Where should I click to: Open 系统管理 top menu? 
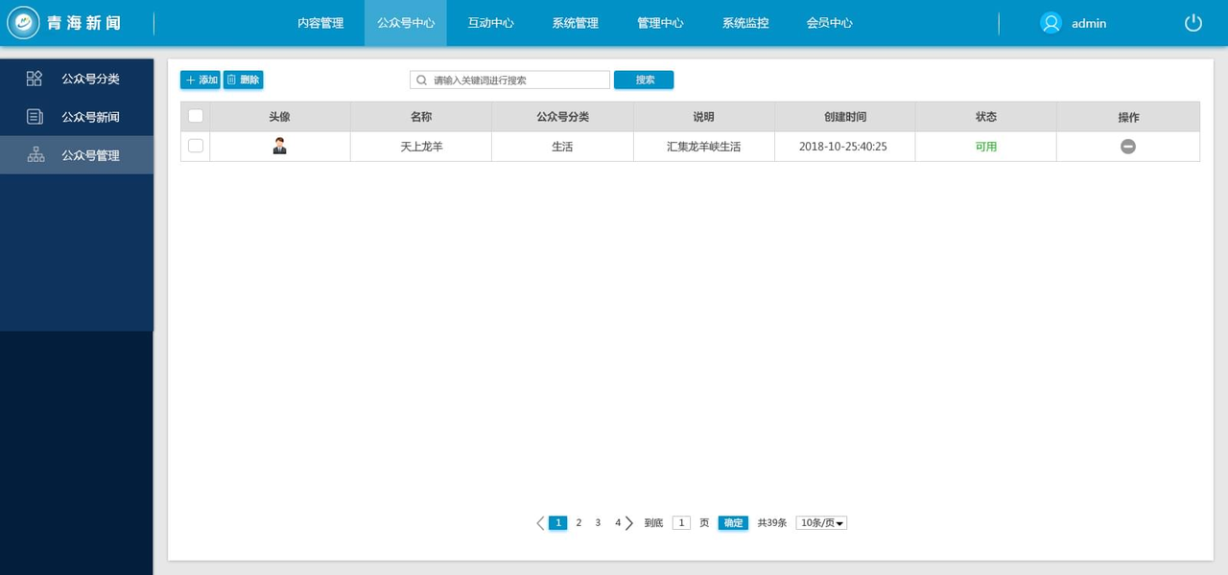click(x=576, y=23)
